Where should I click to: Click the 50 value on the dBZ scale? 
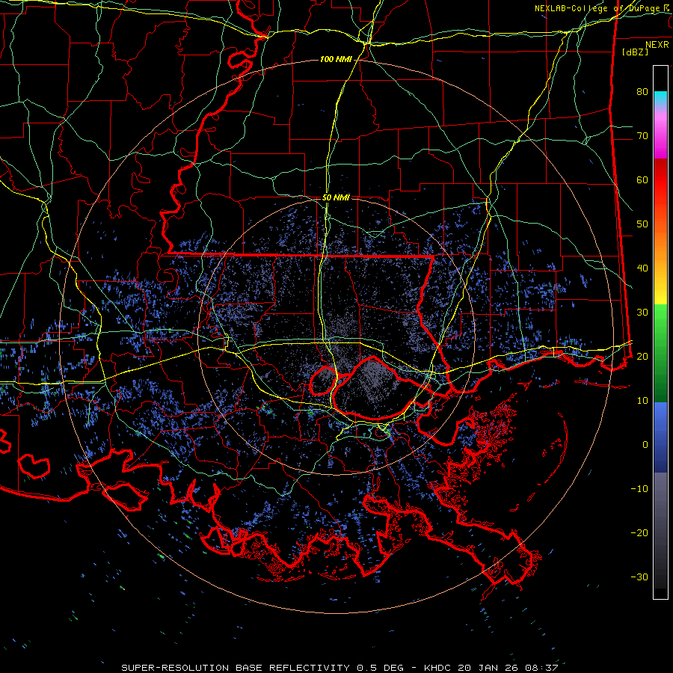click(642, 224)
